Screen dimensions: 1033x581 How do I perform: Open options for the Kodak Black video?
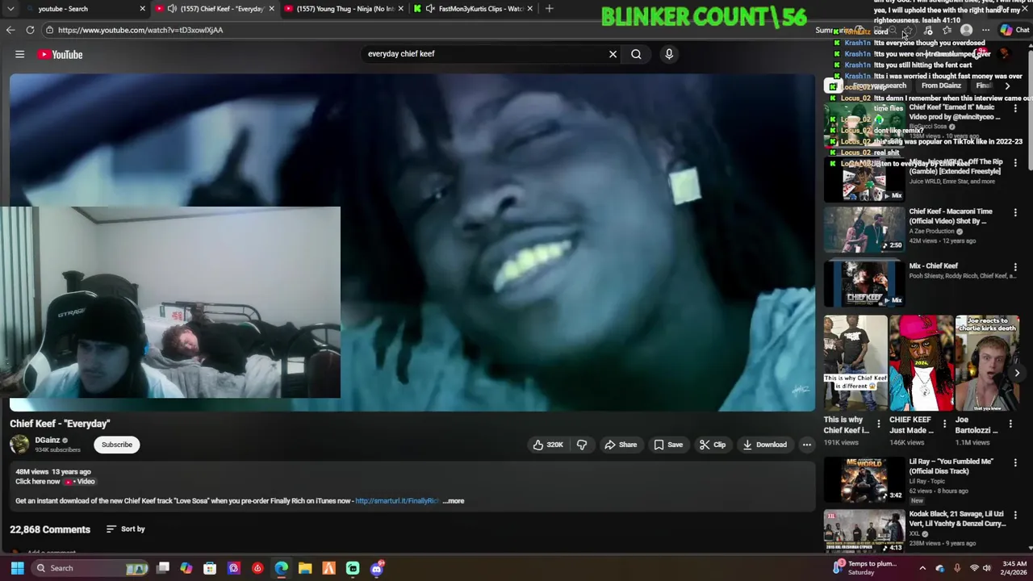click(x=1015, y=516)
